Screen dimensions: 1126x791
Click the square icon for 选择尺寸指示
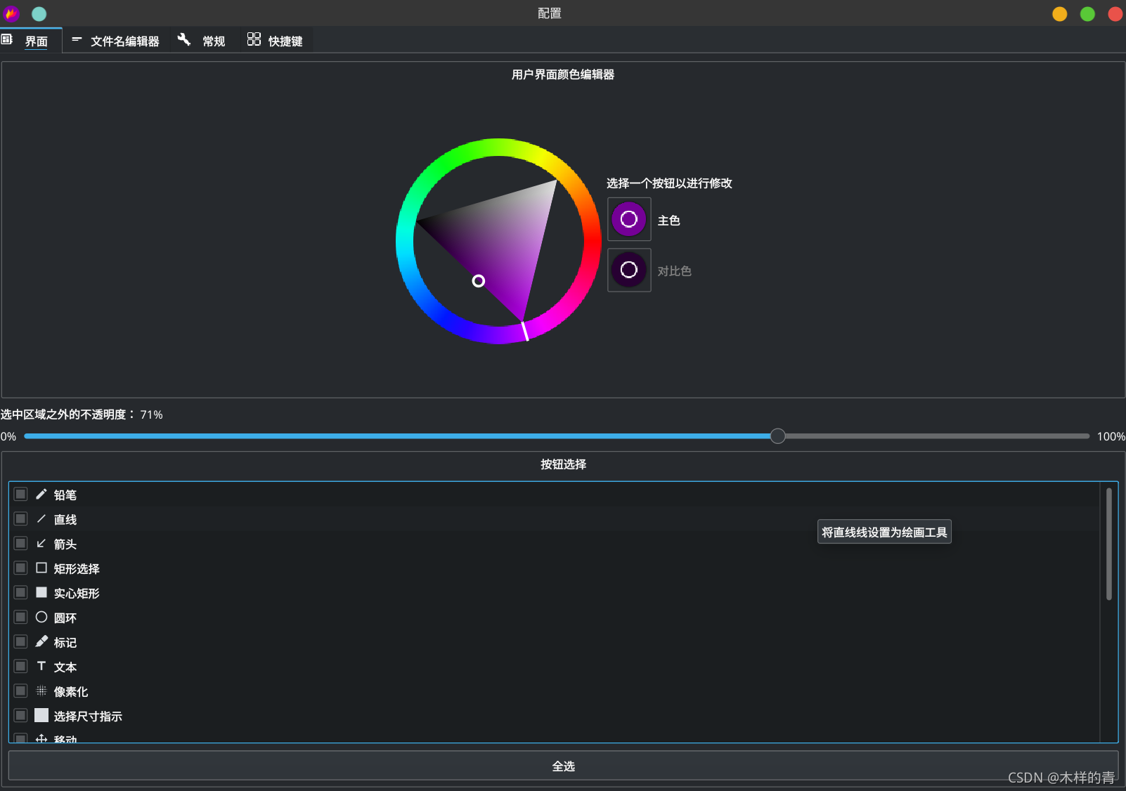coord(41,715)
